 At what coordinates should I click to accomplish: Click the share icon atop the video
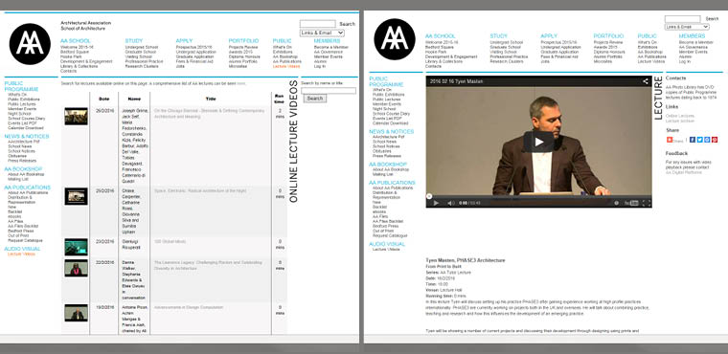(x=646, y=81)
